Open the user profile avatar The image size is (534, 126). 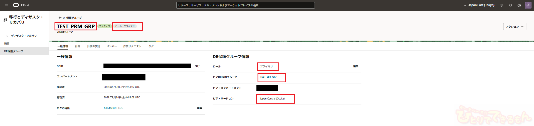pos(528,5)
